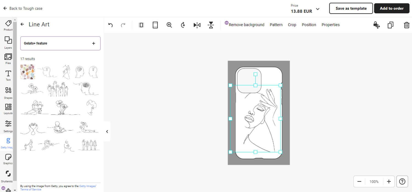Select the colorful faces pattern thumbnail

28,72
